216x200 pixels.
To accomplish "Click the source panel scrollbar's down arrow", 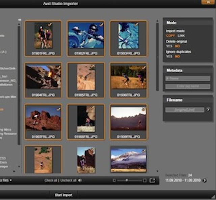I will [19, 166].
